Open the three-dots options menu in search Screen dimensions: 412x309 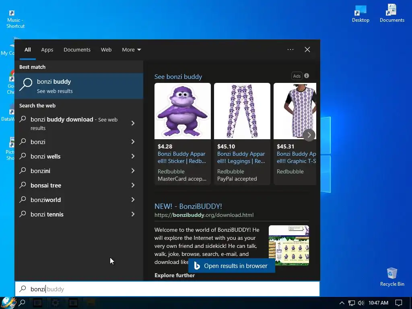pyautogui.click(x=290, y=49)
